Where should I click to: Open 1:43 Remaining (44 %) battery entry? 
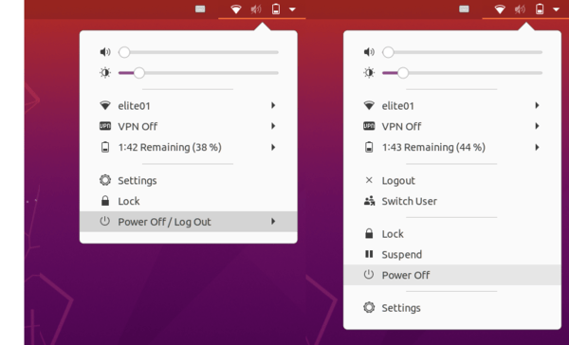[452, 147]
